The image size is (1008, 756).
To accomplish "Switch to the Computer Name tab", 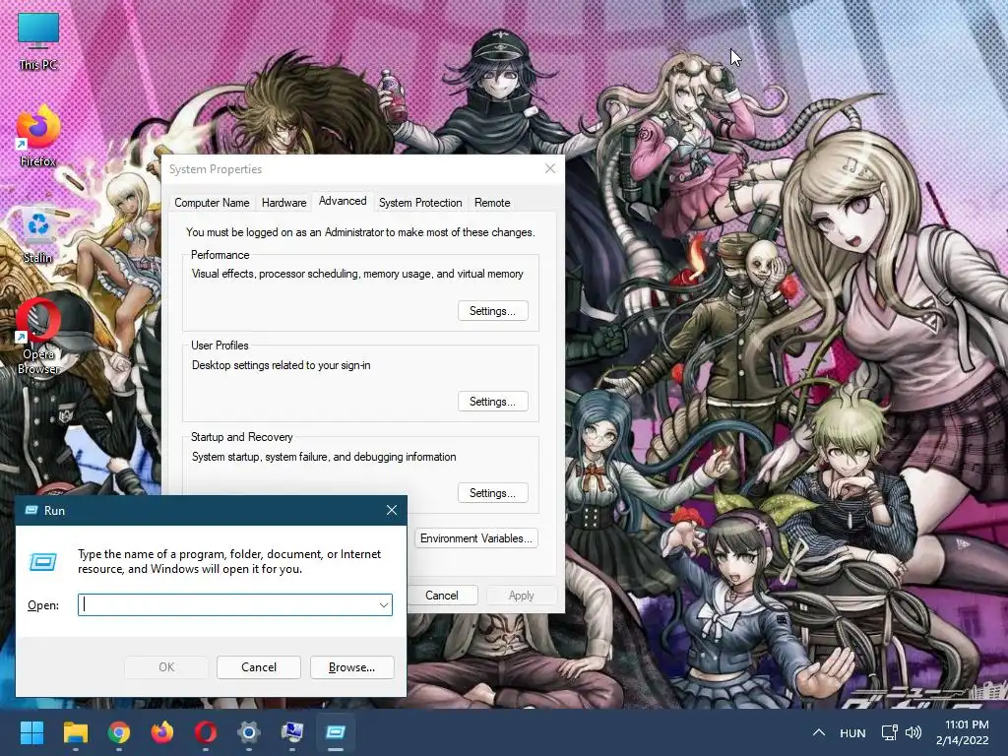I will pyautogui.click(x=212, y=203).
